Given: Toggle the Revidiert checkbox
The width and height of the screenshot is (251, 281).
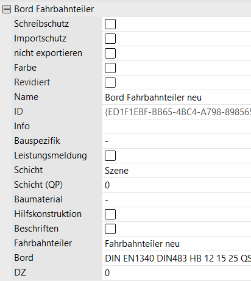Looking at the screenshot, I should 110,82.
